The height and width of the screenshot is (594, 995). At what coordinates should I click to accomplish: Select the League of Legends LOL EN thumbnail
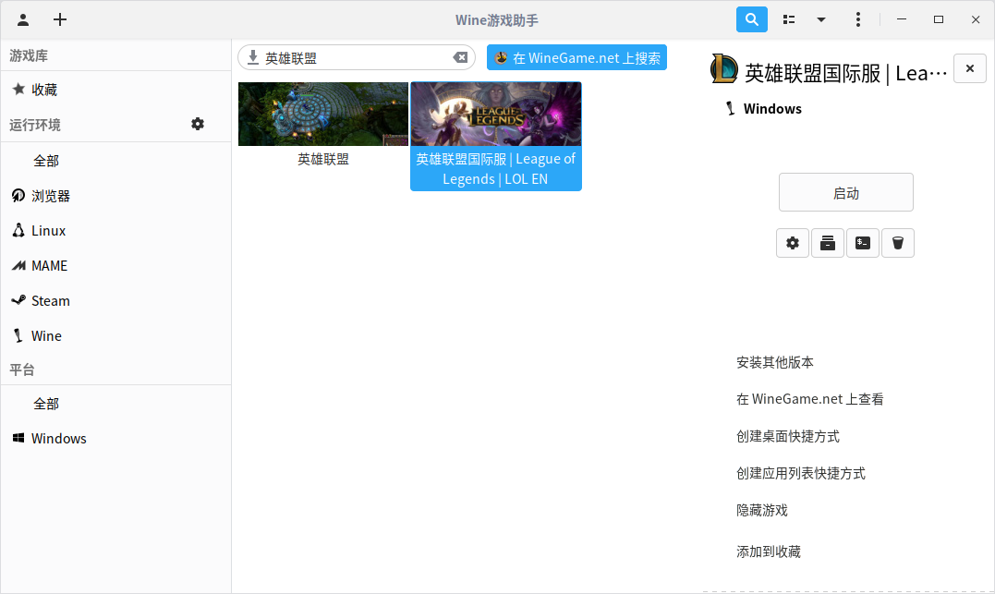click(x=496, y=115)
